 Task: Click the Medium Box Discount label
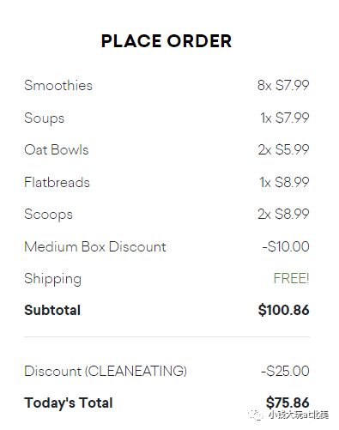95,246
